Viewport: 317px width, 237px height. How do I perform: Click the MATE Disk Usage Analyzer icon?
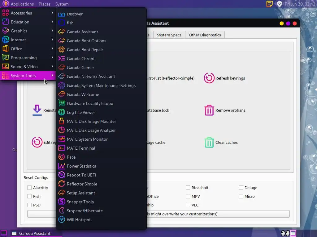(62, 130)
